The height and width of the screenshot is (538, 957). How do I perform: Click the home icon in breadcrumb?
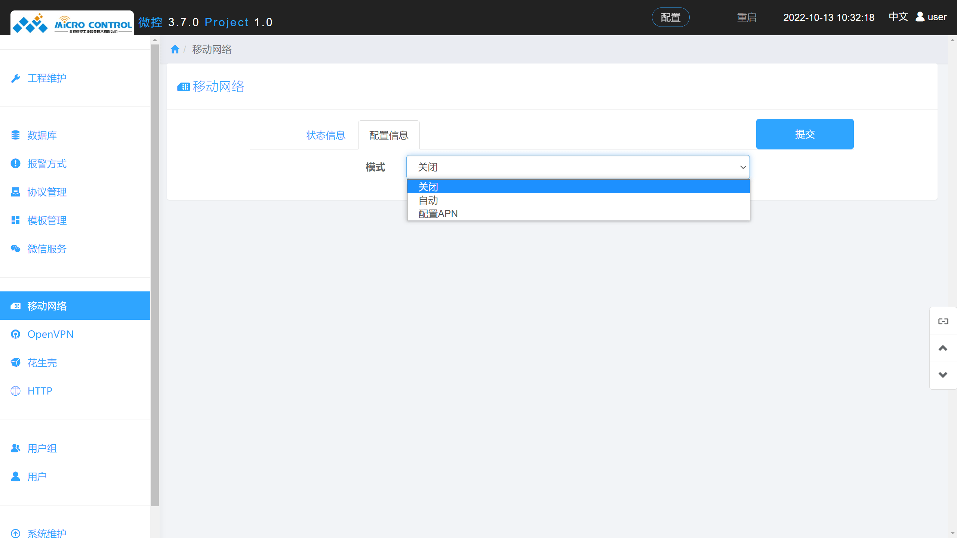175,49
